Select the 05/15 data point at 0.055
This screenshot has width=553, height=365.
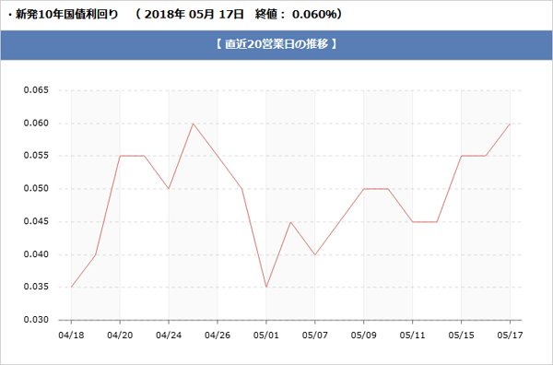(462, 156)
